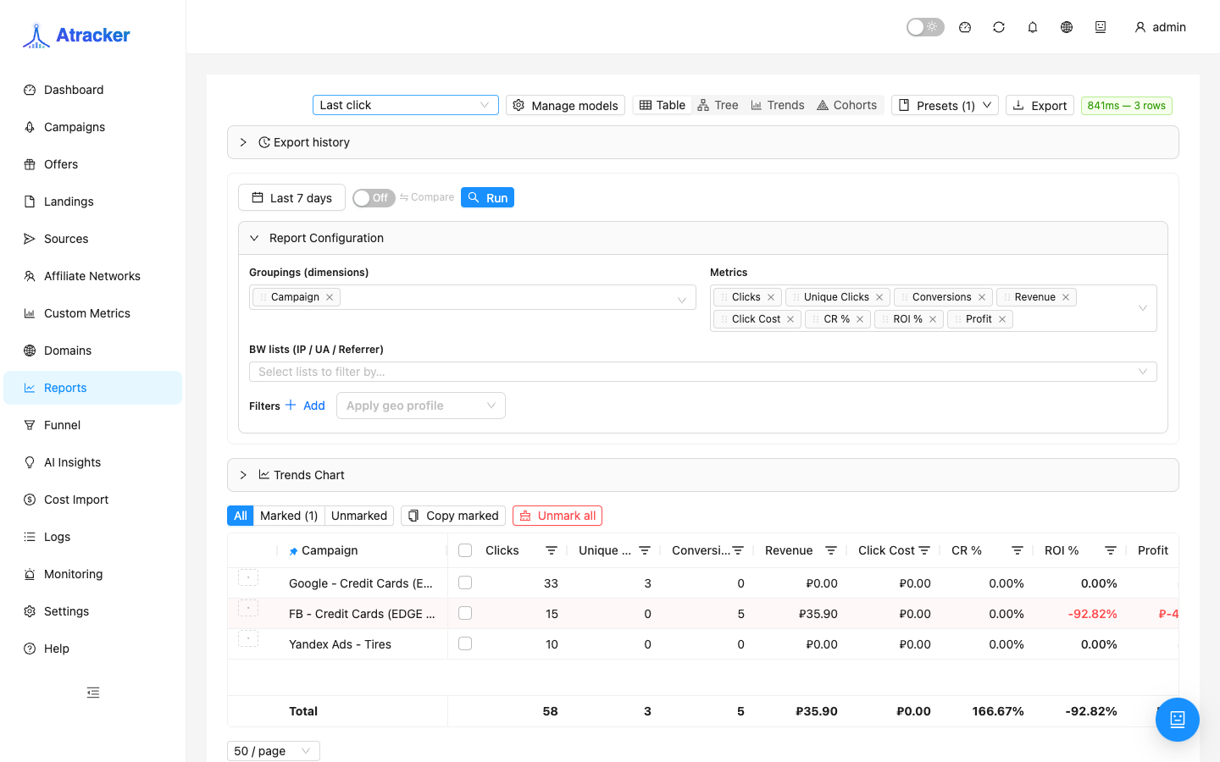Check the FB - Credit Cards row checkbox
This screenshot has width=1220, height=762.
click(x=465, y=613)
